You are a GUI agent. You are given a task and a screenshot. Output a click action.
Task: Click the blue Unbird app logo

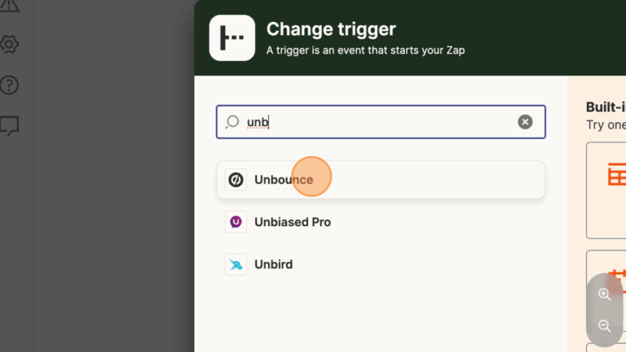coord(236,264)
